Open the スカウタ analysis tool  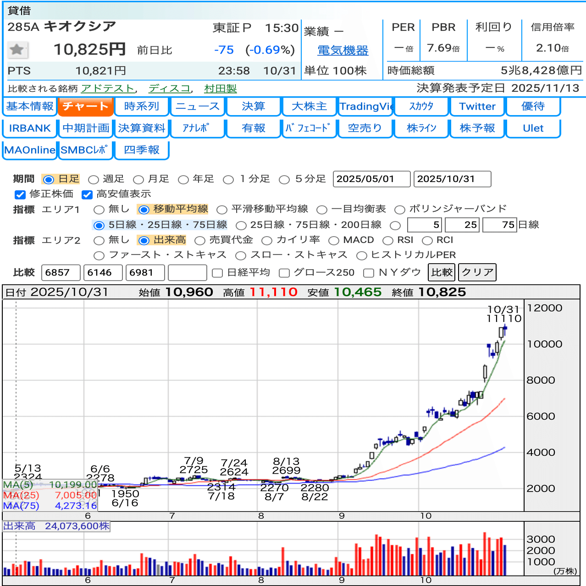pyautogui.click(x=421, y=106)
